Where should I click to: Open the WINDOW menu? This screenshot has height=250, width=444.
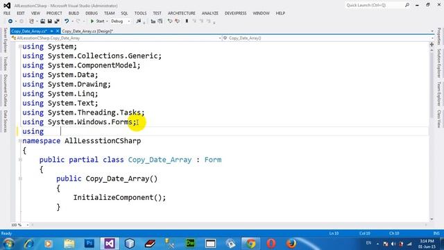click(x=261, y=13)
